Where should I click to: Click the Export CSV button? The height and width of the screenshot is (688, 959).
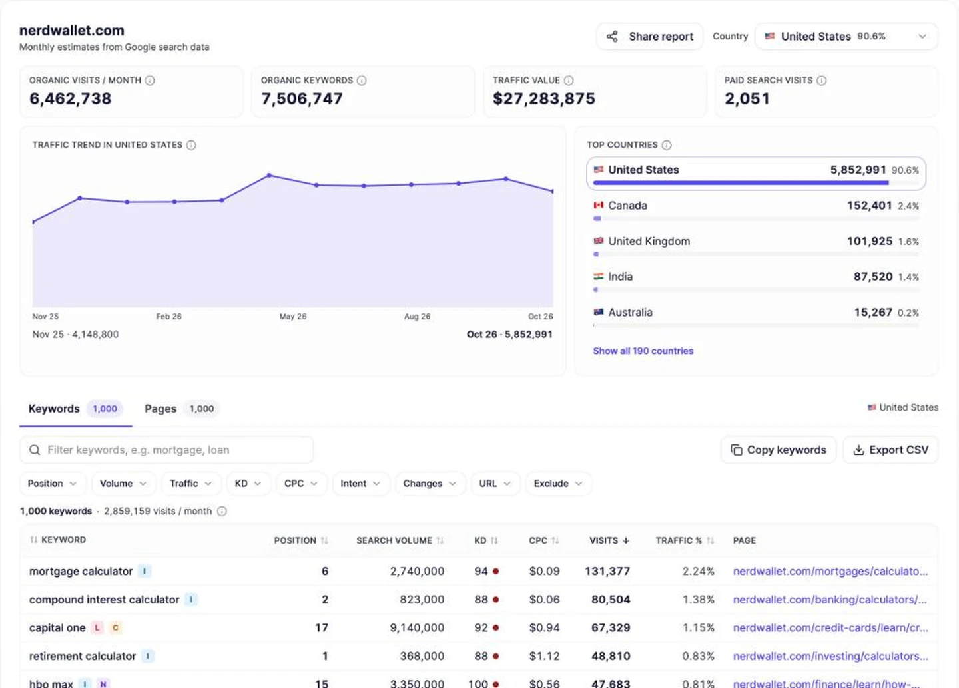point(890,450)
